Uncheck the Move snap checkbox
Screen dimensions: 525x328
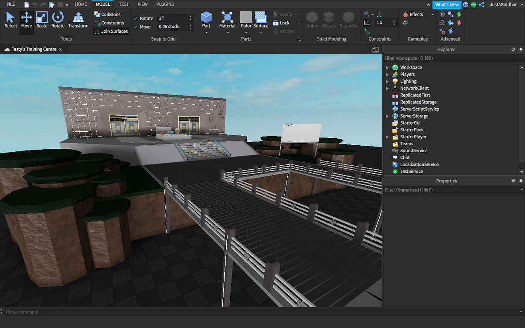click(136, 27)
